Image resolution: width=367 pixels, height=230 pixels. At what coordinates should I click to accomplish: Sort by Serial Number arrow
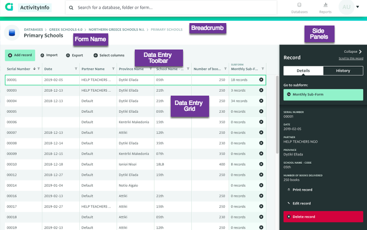click(x=34, y=69)
